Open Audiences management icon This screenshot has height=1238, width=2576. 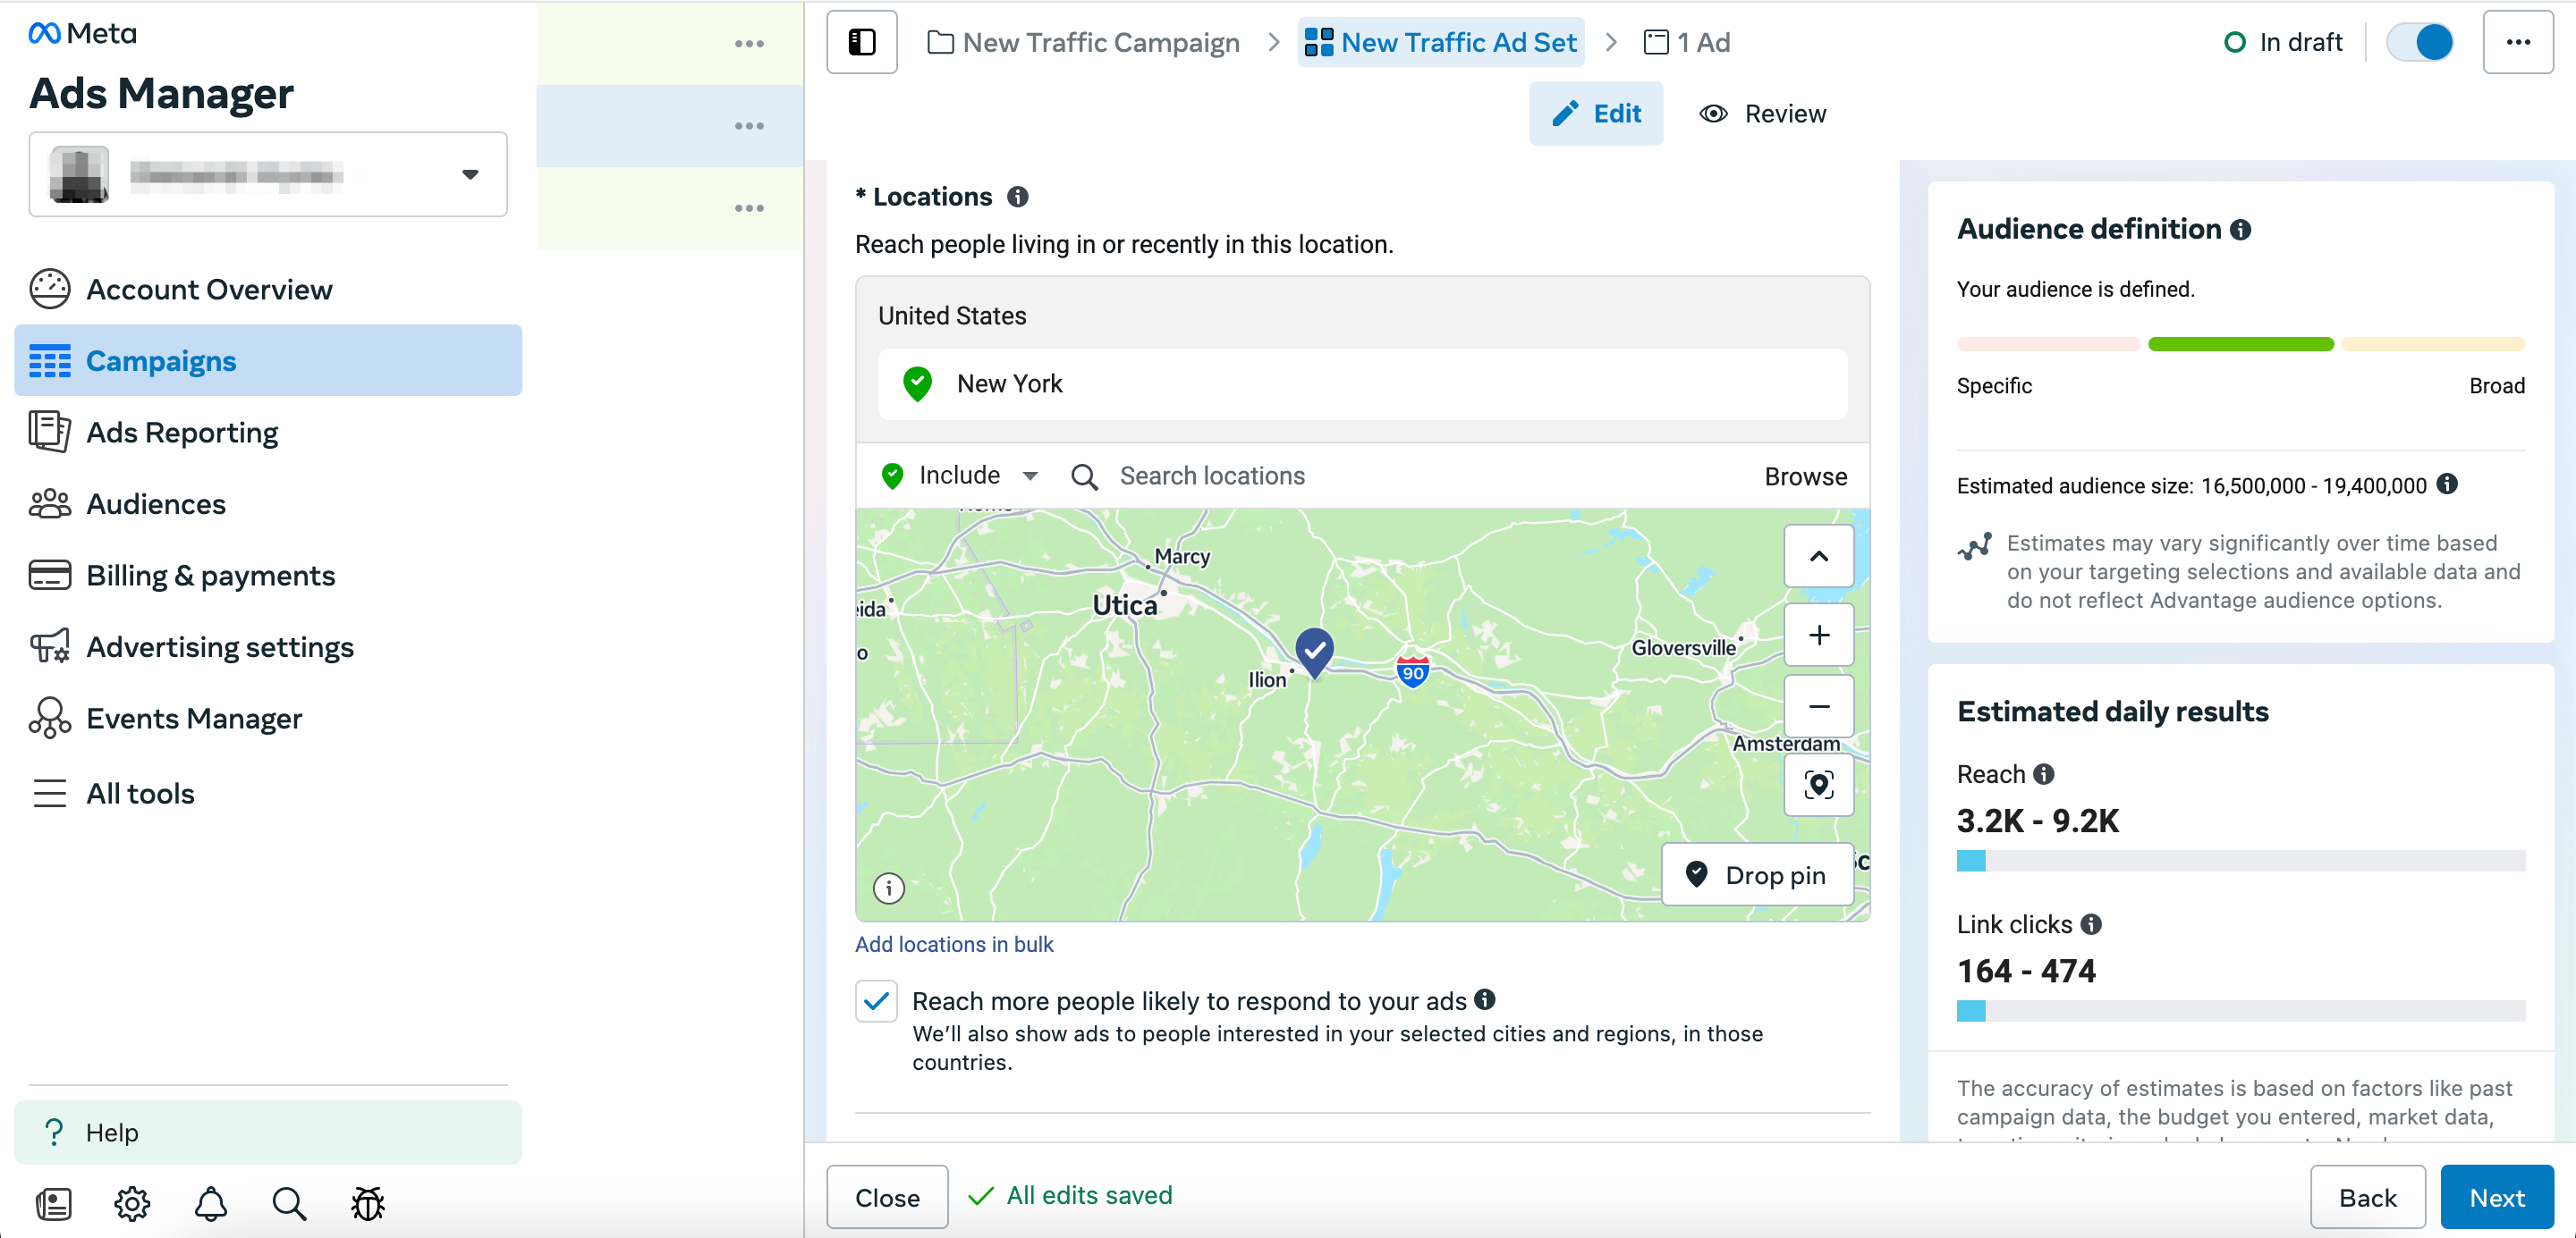(x=49, y=504)
